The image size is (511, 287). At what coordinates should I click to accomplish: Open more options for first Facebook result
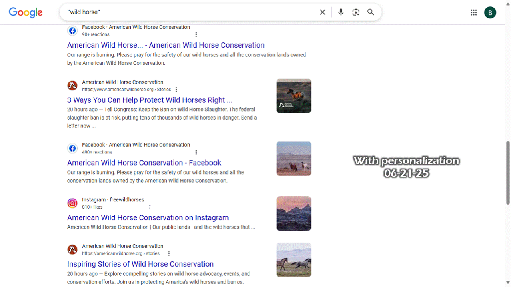click(196, 34)
